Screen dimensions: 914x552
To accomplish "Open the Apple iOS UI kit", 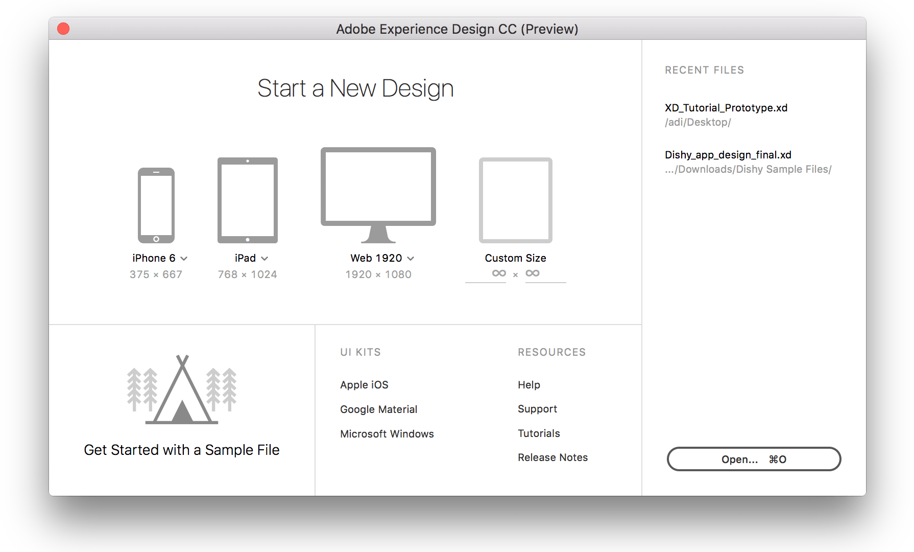I will 364,384.
